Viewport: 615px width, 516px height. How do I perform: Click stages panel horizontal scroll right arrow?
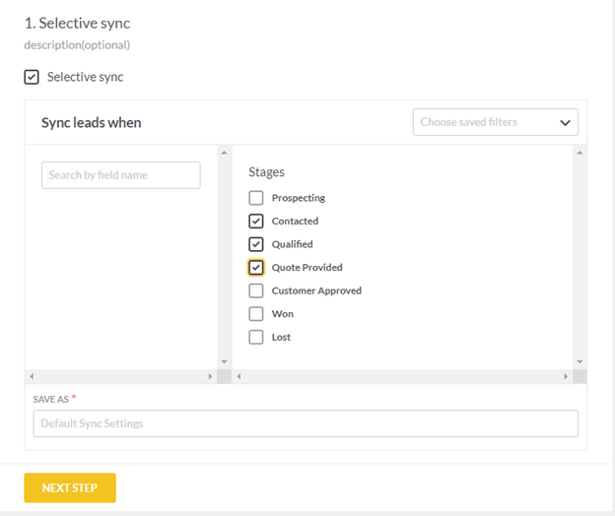[566, 376]
